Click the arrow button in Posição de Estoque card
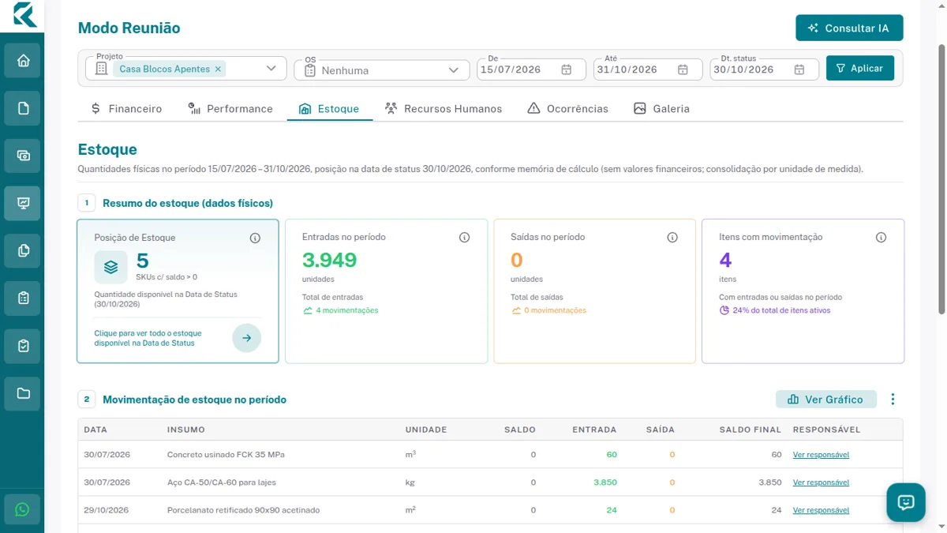The height and width of the screenshot is (533, 947). tap(247, 338)
